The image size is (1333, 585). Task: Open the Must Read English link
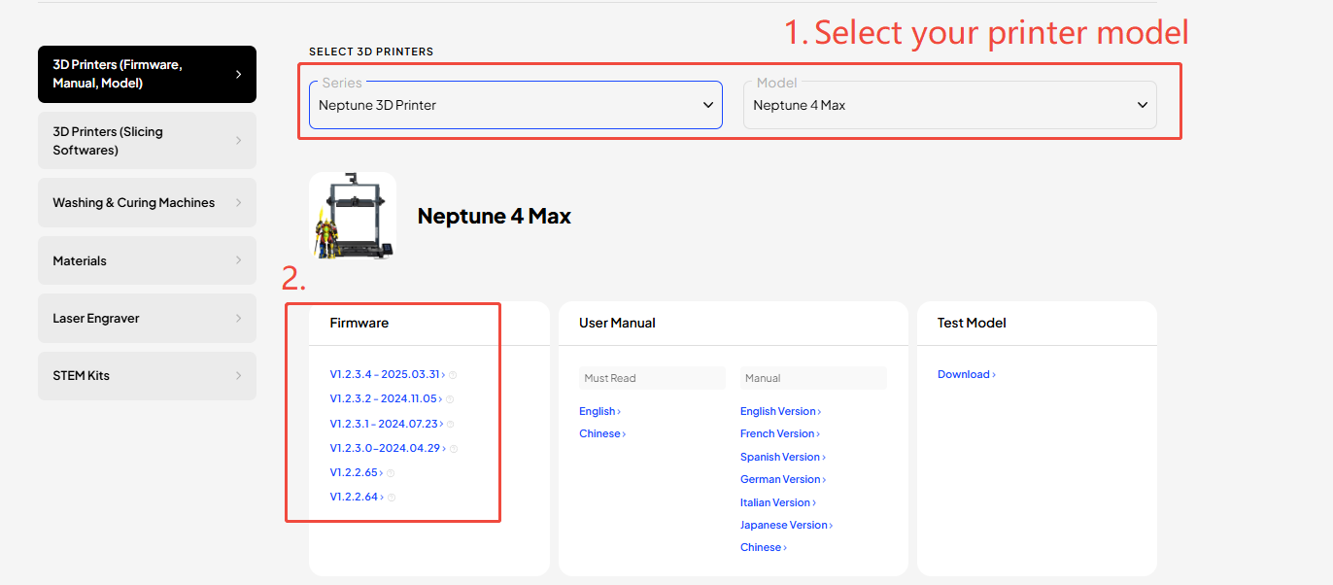point(598,411)
